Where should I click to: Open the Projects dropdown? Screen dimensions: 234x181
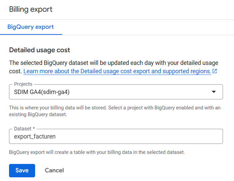(x=116, y=92)
